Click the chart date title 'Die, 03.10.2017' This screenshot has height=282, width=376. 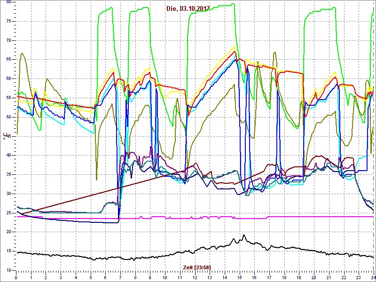(x=188, y=8)
